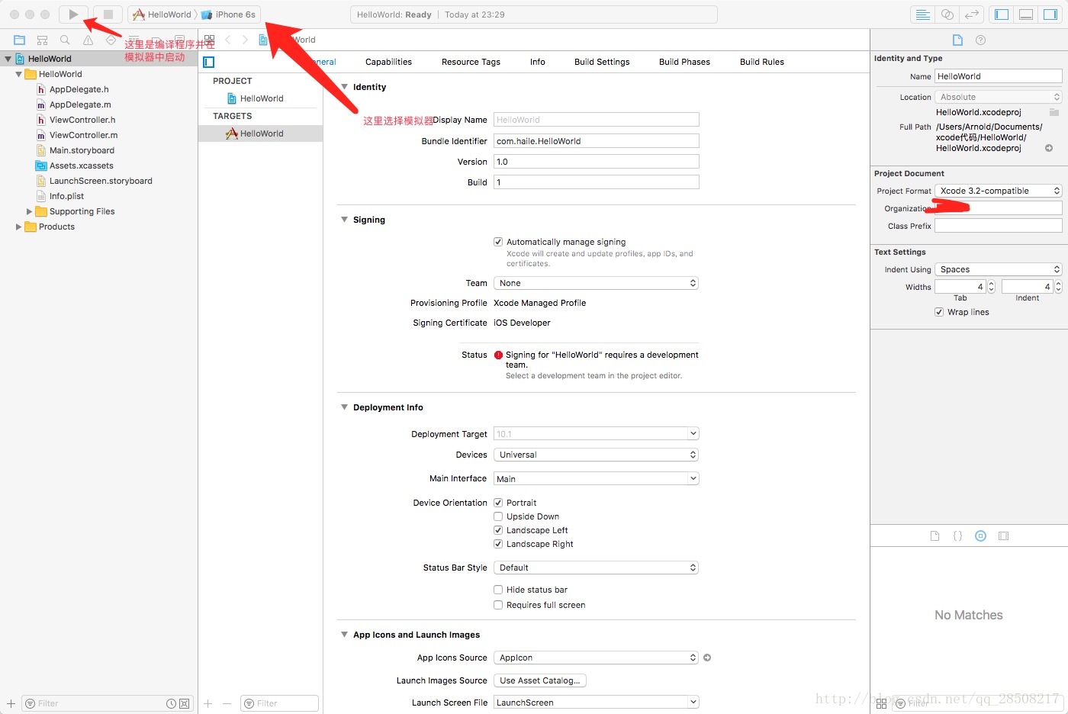Click the Use Asset Catalog button

[x=540, y=680]
